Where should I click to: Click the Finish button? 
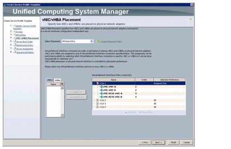(x=174, y=142)
